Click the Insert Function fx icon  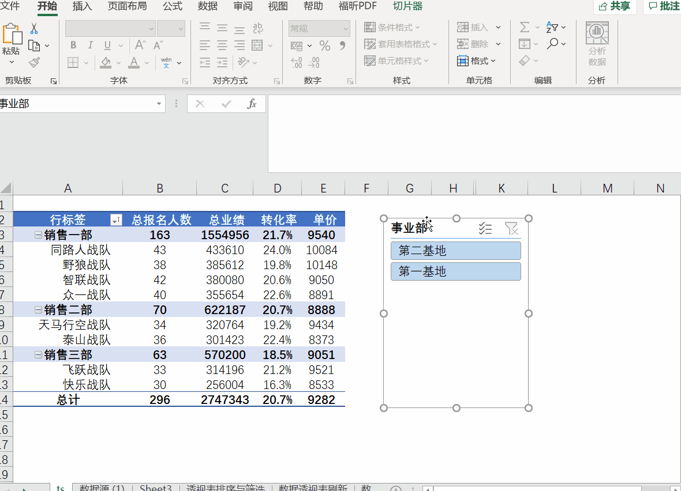(252, 104)
